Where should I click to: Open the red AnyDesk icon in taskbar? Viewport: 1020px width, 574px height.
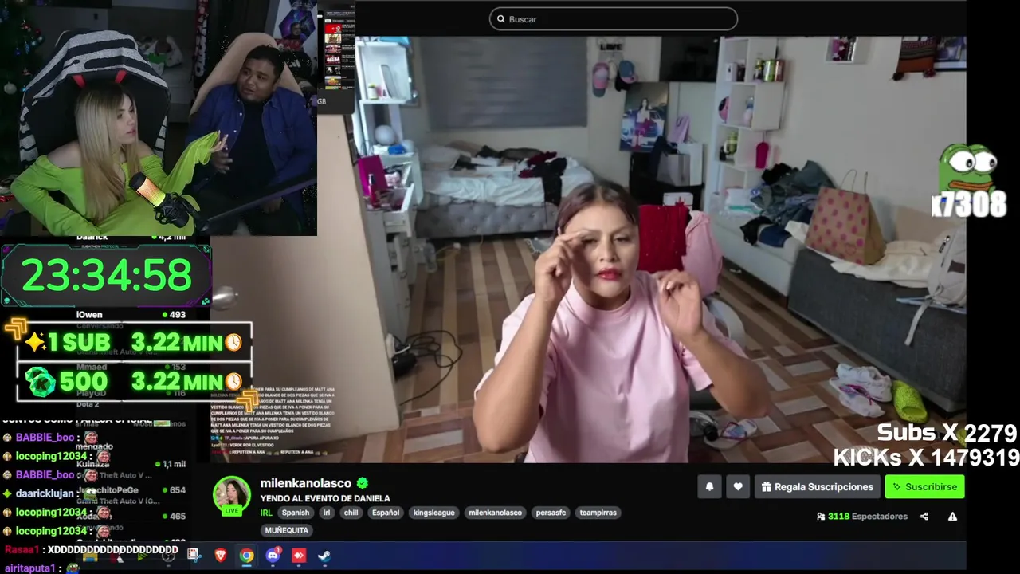pyautogui.click(x=299, y=556)
